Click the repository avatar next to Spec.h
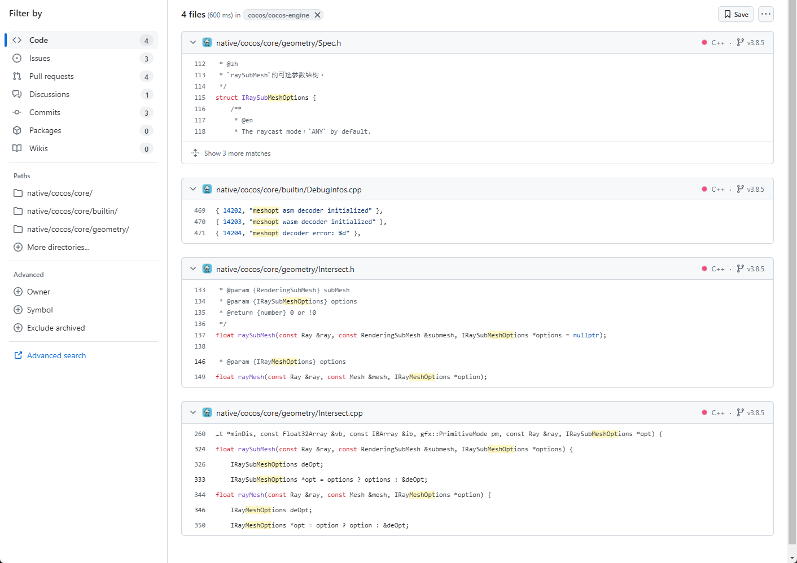The width and height of the screenshot is (797, 563). (x=207, y=43)
